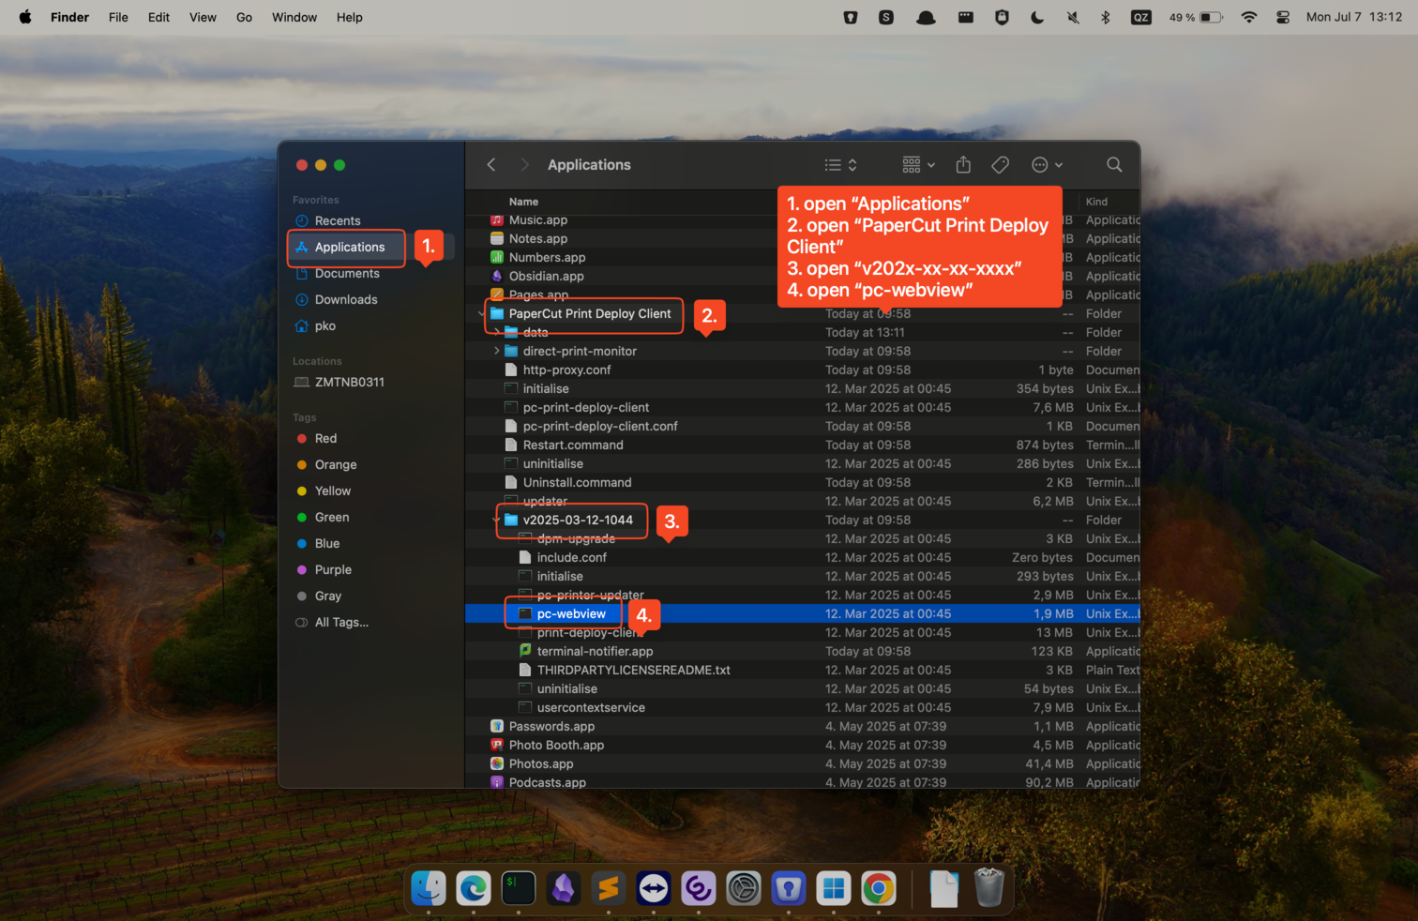Open the File menu
1418x921 pixels.
tap(118, 17)
